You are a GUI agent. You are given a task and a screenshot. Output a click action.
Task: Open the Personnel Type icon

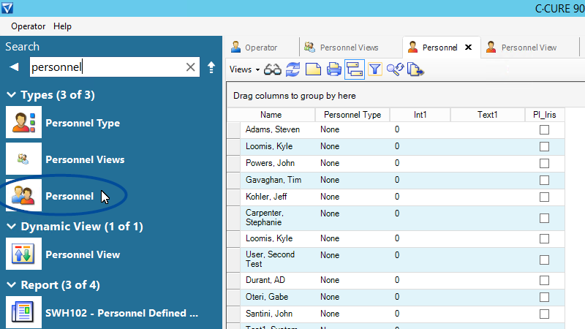click(23, 123)
